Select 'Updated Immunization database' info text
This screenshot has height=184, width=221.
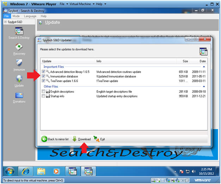click(x=116, y=76)
